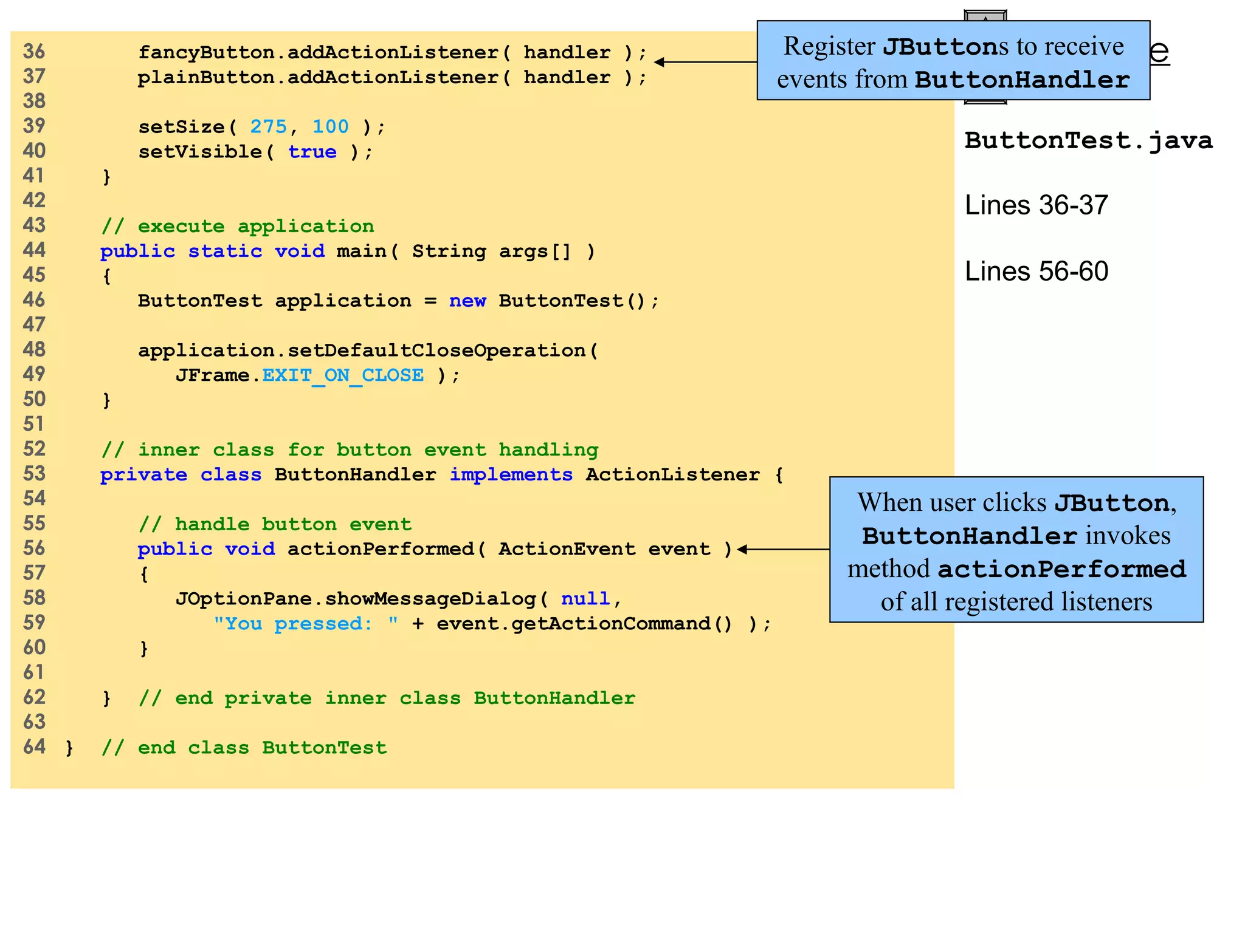Screen dimensions: 1245x933
Task: Click the gray button edge below the top callout
Action: point(985,102)
